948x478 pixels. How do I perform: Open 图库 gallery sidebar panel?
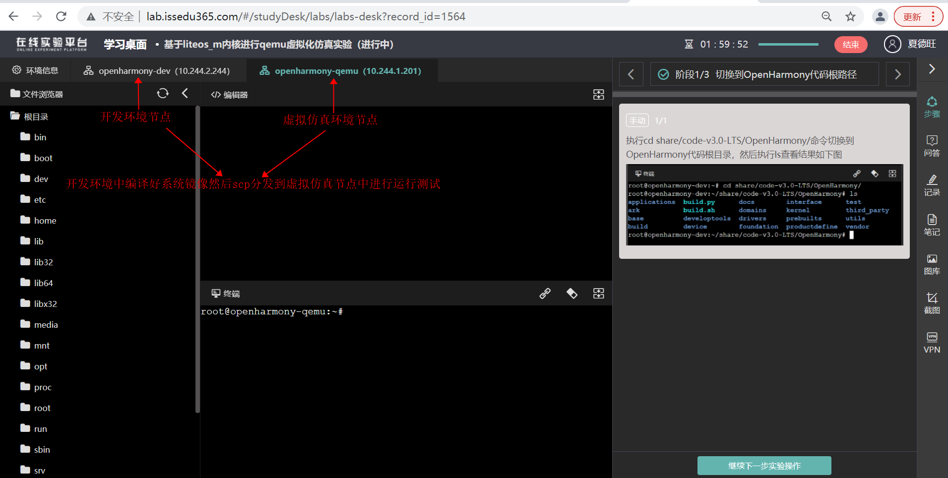click(x=932, y=264)
